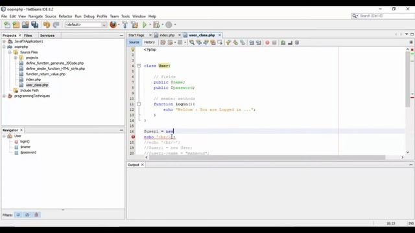Screen dimensions: 415x233
Task: Click the Next Bookmark icon
Action: pos(235,43)
